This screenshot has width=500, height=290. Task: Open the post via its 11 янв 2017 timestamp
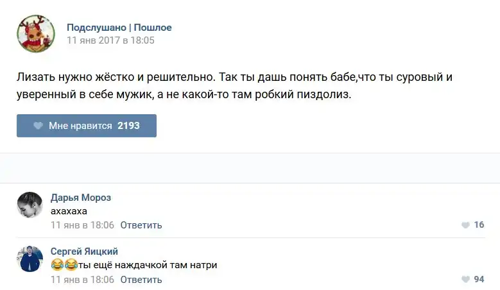pyautogui.click(x=110, y=40)
